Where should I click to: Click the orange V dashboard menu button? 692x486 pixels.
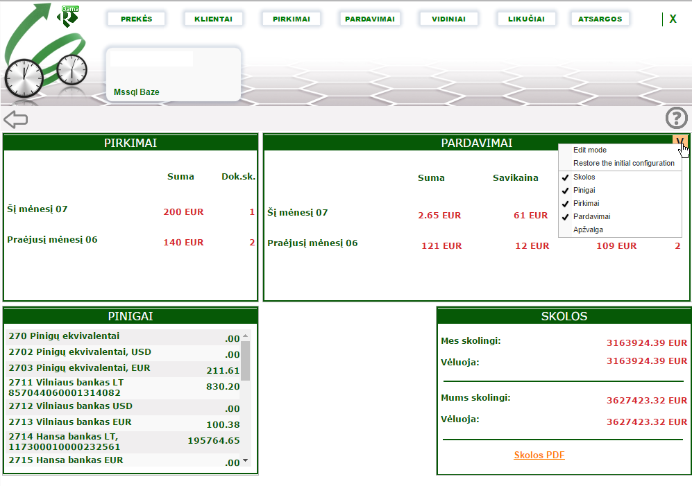pos(681,142)
